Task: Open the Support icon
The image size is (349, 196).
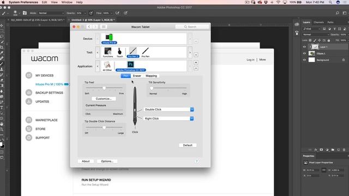Action: coord(29,138)
